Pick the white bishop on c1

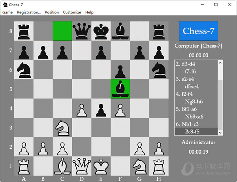(62, 166)
